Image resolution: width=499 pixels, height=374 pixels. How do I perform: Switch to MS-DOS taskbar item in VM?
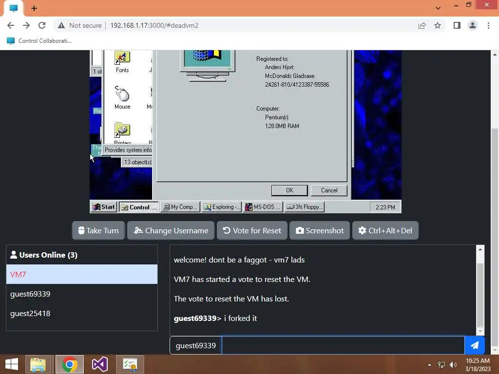(x=263, y=207)
